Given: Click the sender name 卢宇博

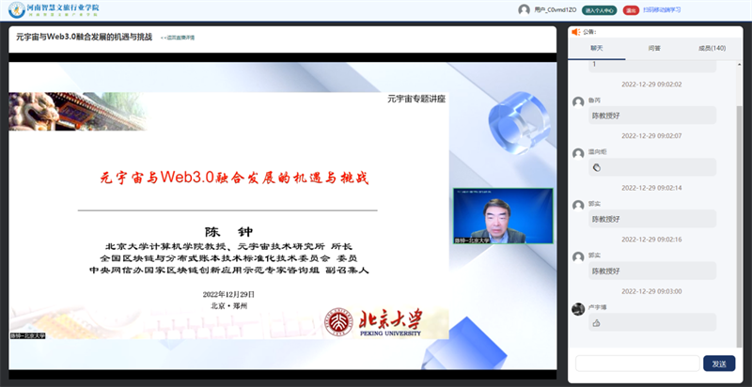Looking at the screenshot, I should click(x=598, y=307).
